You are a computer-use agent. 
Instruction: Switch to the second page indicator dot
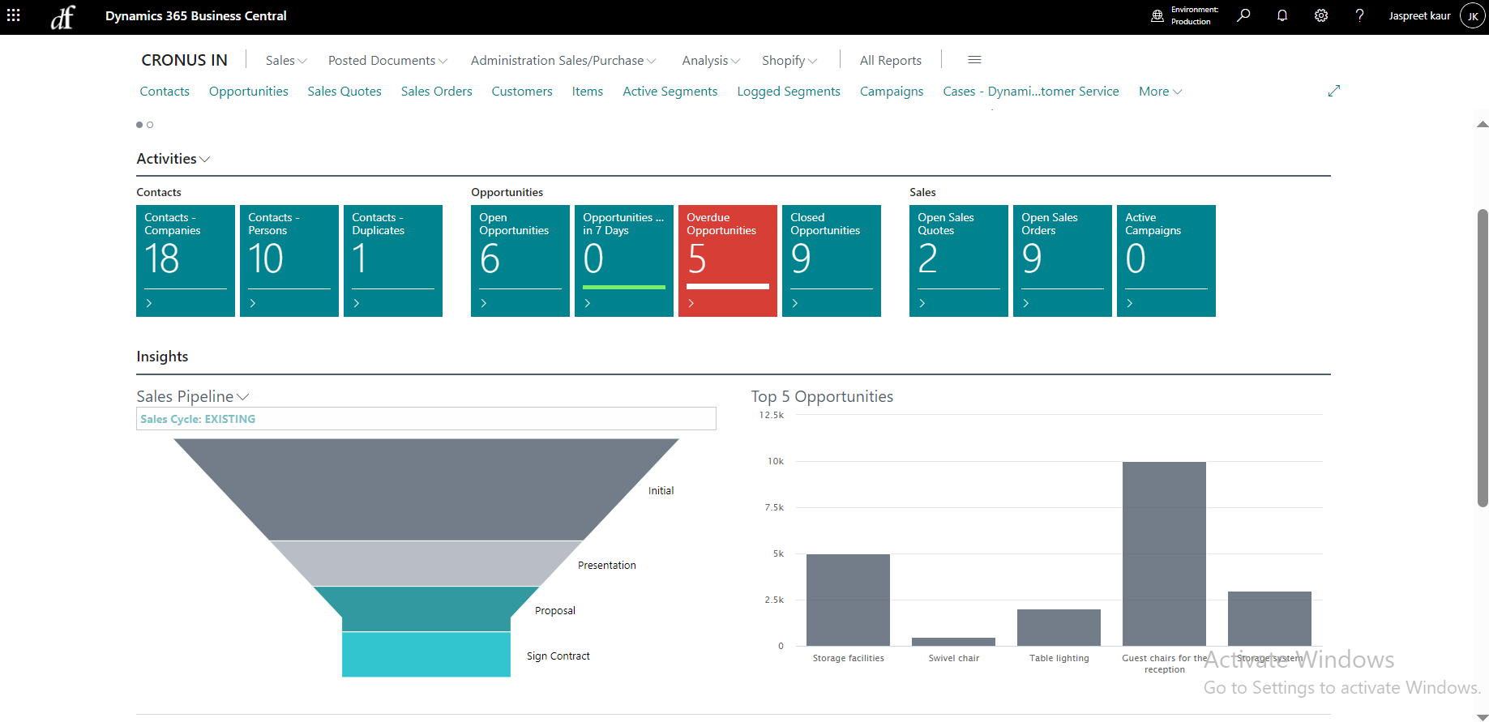click(x=150, y=125)
